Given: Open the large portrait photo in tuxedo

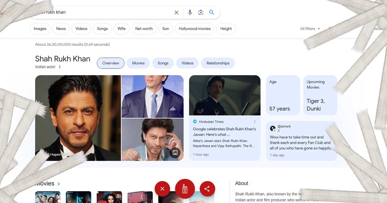Looking at the screenshot, I should (78, 118).
